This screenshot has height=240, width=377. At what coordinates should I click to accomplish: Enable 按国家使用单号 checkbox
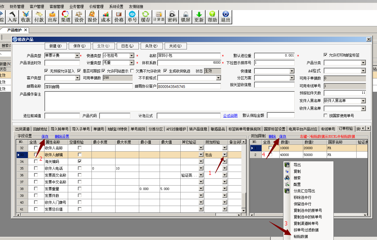coord(326,116)
